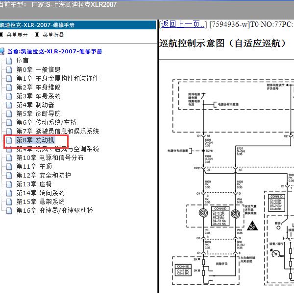Click the page icon beside 第0章

coord(9,69)
